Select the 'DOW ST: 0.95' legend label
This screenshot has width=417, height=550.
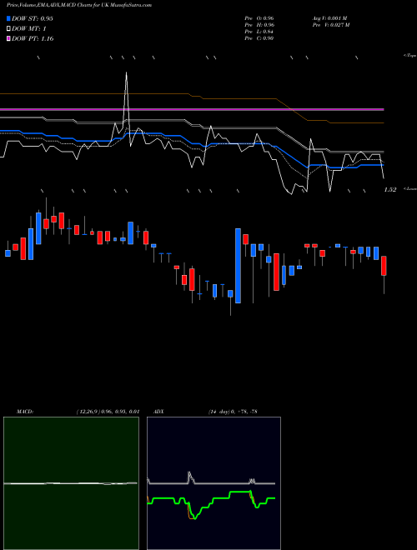[33, 18]
